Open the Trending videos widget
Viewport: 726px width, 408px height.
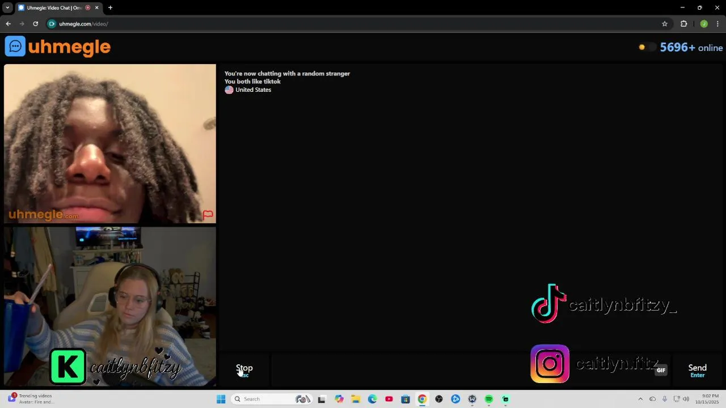[31, 399]
